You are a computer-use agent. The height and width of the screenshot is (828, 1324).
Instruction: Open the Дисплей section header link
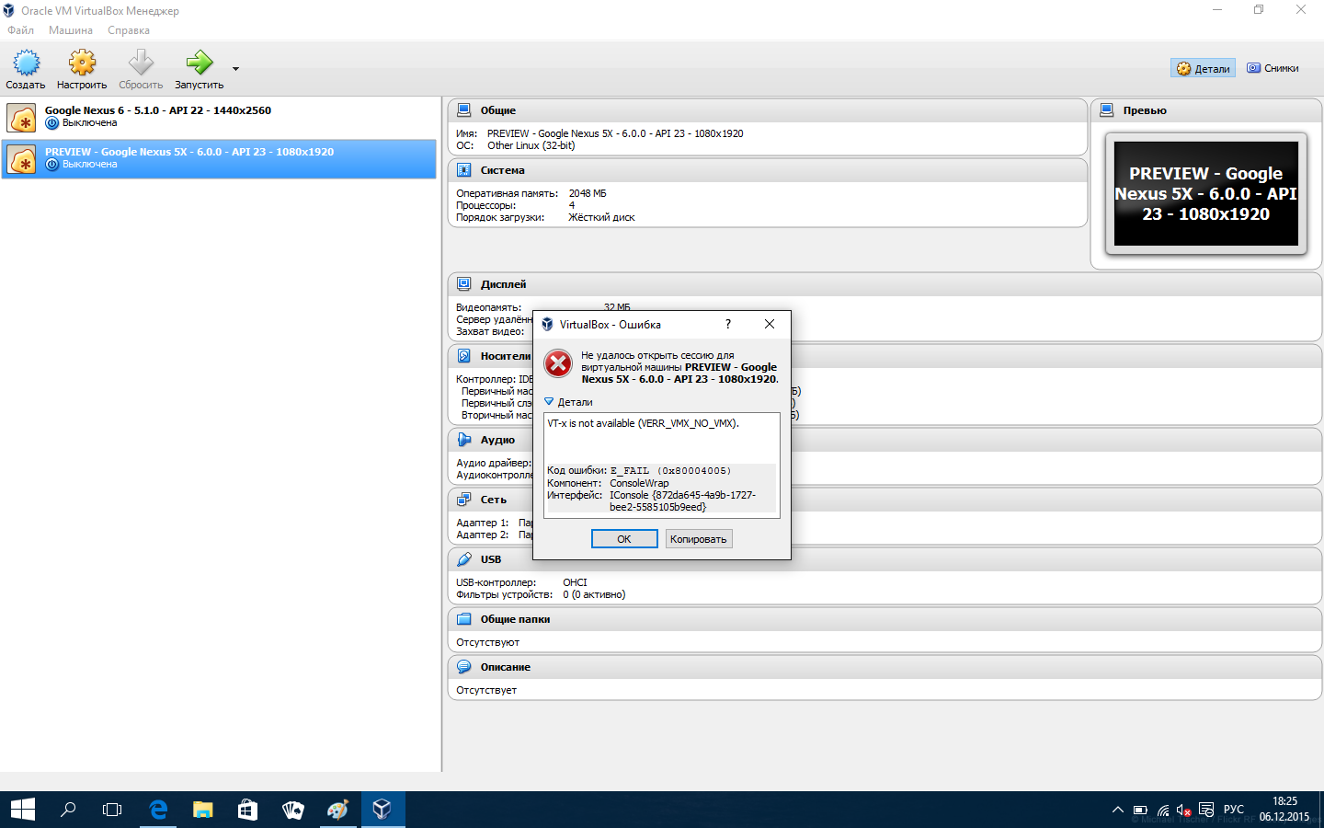tap(504, 284)
